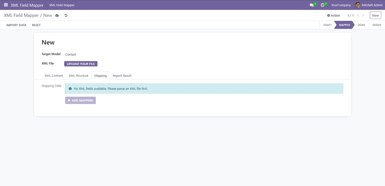The width and height of the screenshot is (385, 186).
Task: Open the Mitchell Admin user menu
Action: click(369, 5)
